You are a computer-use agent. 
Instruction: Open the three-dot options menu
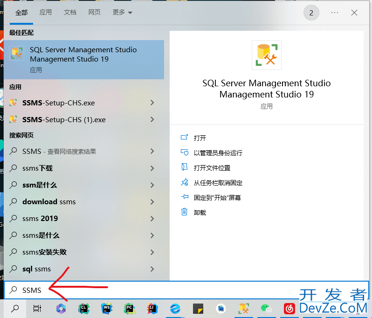click(x=335, y=13)
